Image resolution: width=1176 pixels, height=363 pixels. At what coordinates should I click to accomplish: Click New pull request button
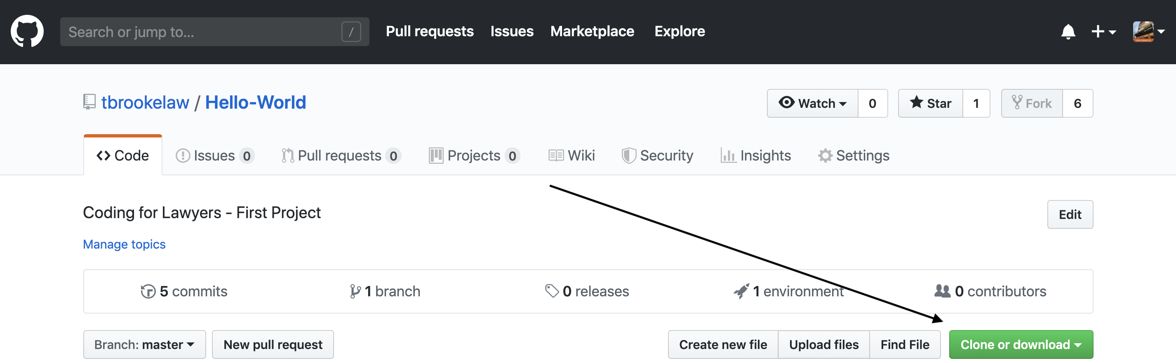coord(273,345)
